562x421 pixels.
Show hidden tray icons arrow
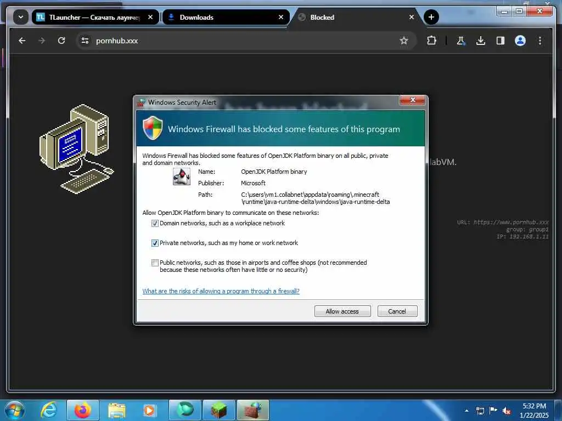pos(467,411)
